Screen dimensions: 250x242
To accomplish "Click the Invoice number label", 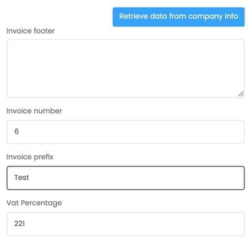I will tap(34, 111).
